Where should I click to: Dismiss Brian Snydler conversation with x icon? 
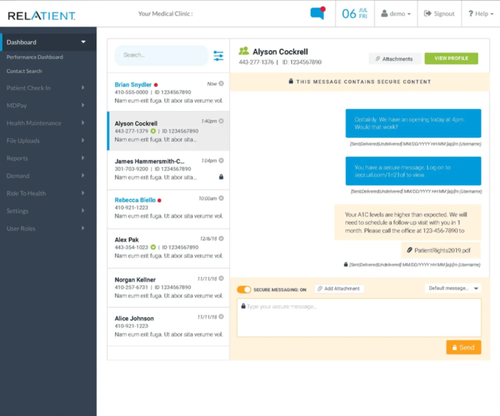click(x=221, y=84)
